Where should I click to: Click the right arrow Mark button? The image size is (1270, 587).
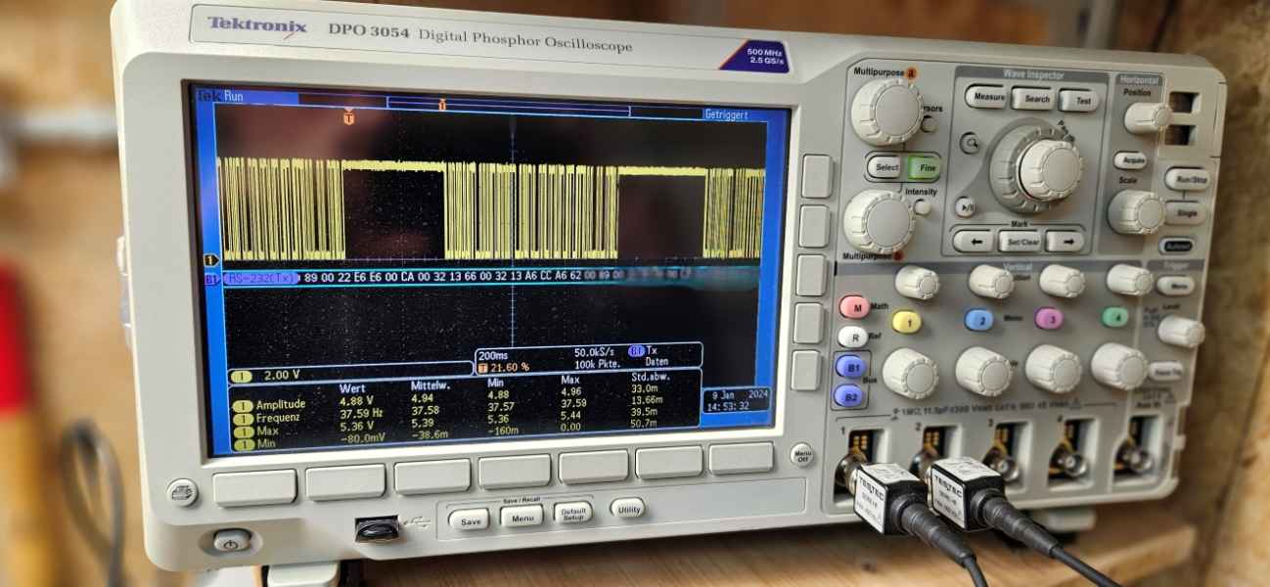point(1067,239)
